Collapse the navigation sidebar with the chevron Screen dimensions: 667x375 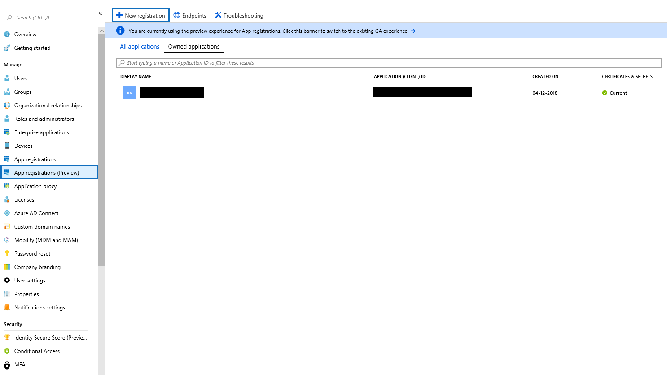(100, 13)
